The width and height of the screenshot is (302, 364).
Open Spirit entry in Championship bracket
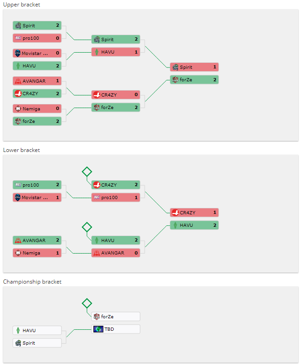(x=37, y=343)
